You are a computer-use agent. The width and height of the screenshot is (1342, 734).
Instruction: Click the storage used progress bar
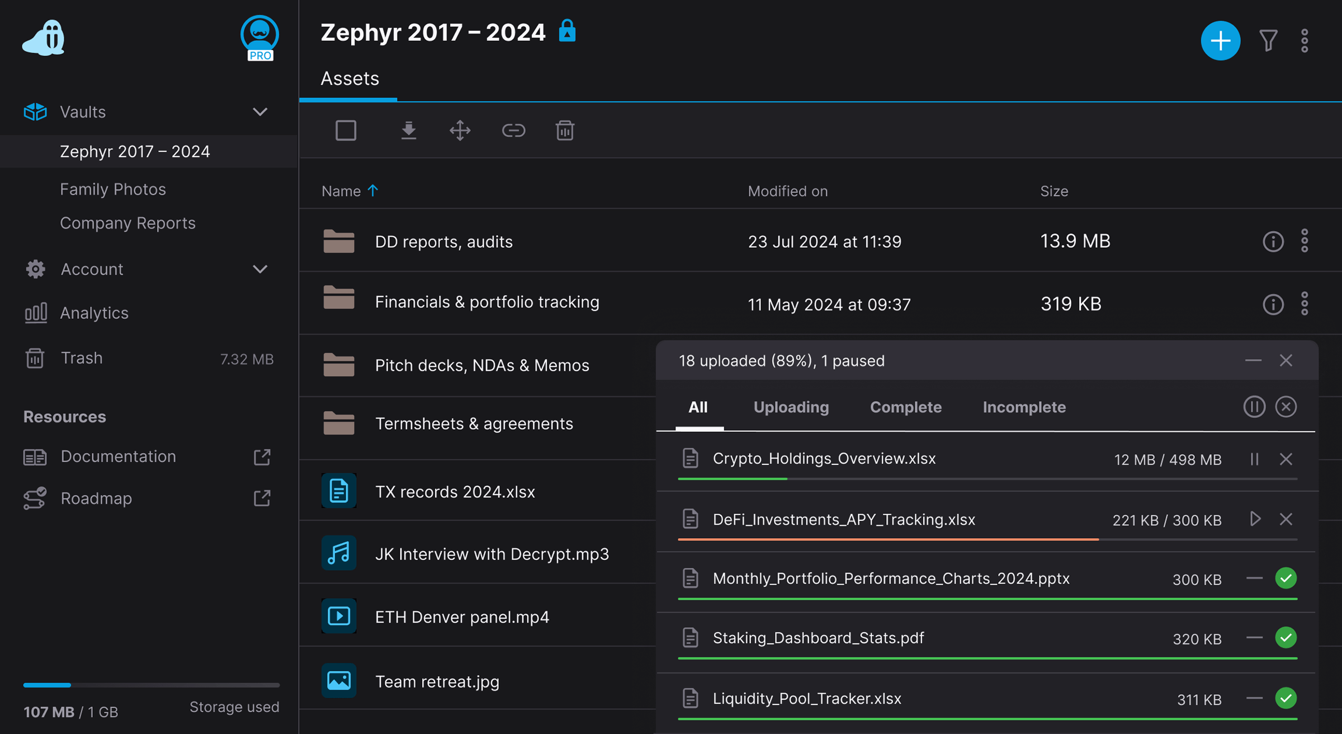click(x=151, y=685)
